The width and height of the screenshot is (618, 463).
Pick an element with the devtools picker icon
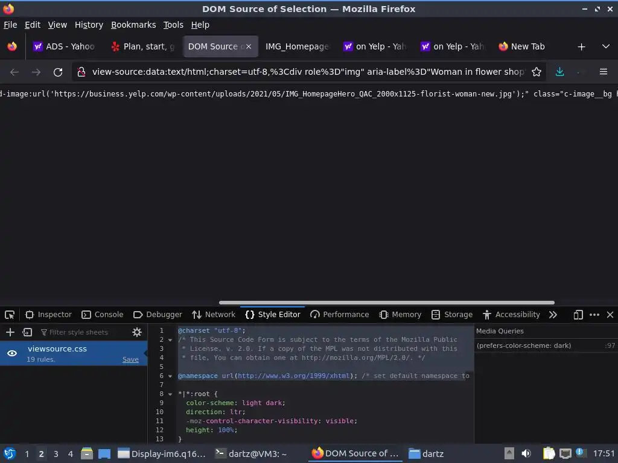point(10,315)
